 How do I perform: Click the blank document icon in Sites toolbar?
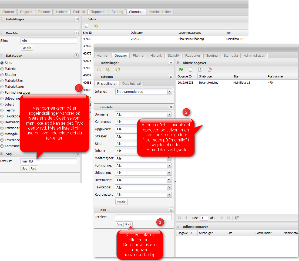tap(86, 26)
